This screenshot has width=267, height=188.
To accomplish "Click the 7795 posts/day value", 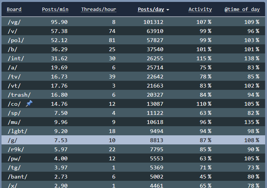I will tap(157, 149).
